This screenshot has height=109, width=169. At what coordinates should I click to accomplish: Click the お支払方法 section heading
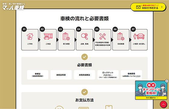coord(84,100)
